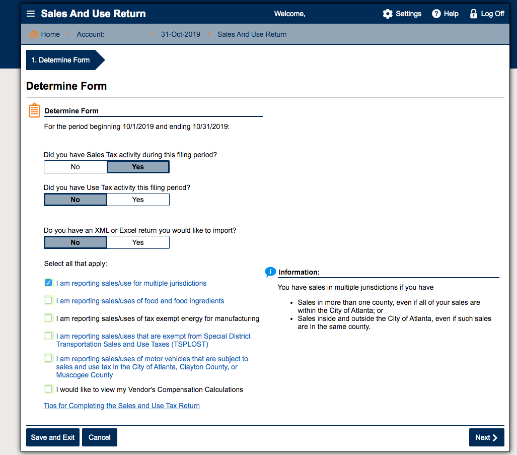
Task: Click the Save and Exit button
Action: pos(53,437)
